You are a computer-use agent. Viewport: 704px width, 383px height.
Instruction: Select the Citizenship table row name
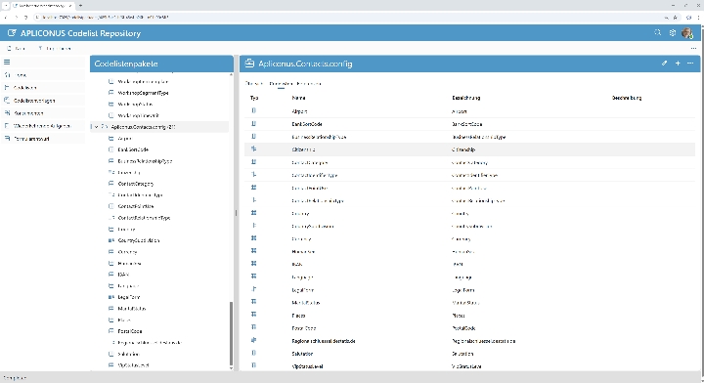coord(303,149)
